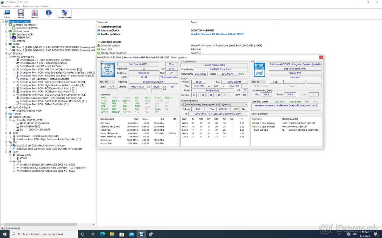
Task: Expand the SMBIOS DMI node
Action: (10, 37)
